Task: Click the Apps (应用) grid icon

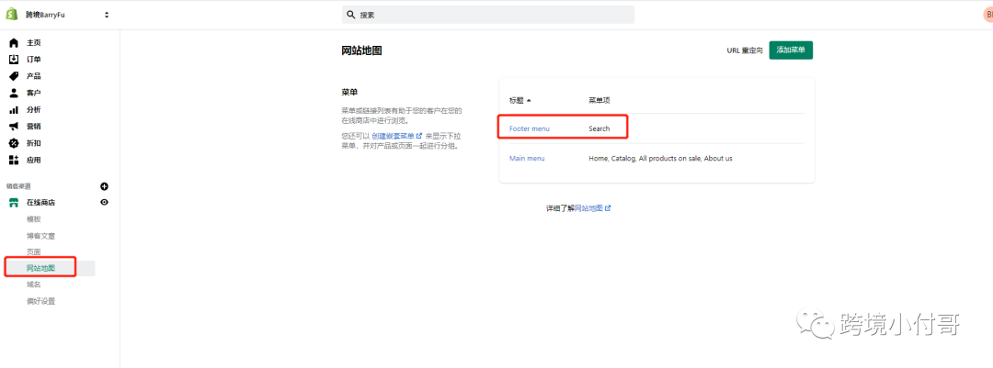Action: pyautogui.click(x=14, y=160)
